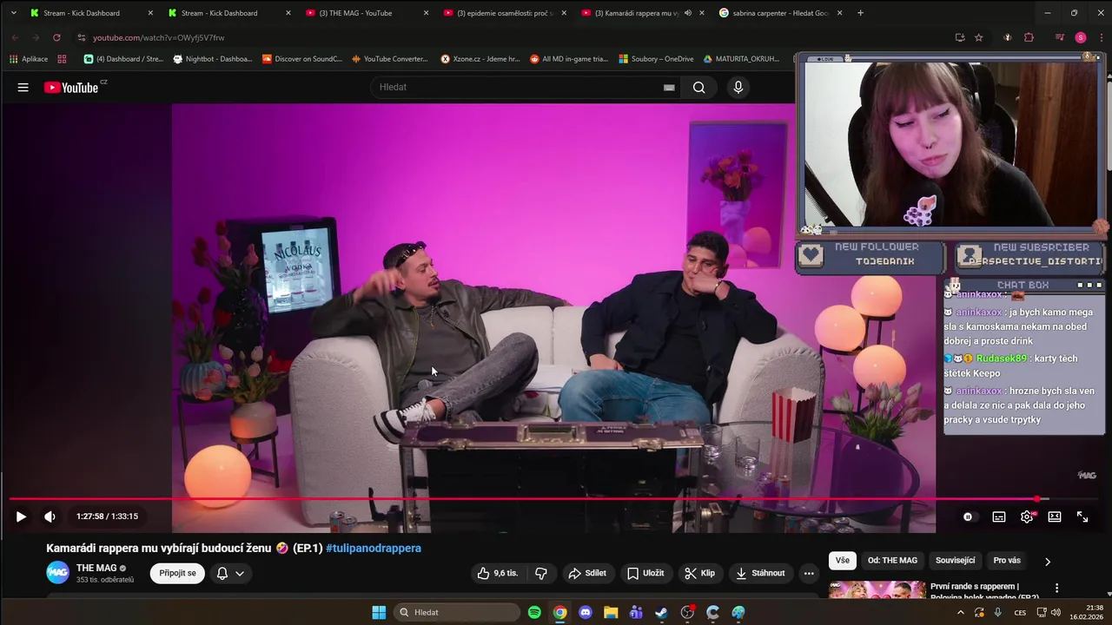Go to the YouTube home logo
This screenshot has width=1112, height=625.
[x=71, y=87]
